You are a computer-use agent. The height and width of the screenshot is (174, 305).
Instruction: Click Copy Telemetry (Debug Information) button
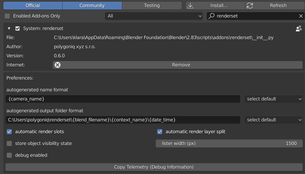pyautogui.click(x=154, y=167)
